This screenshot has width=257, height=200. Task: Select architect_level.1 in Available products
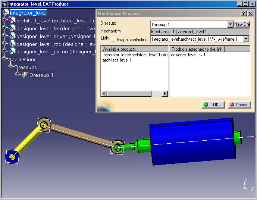click(x=117, y=60)
